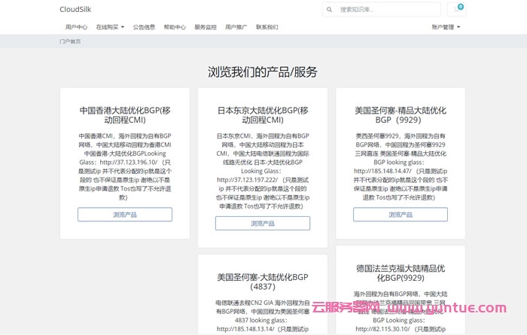Viewport: 527px width, 335px height.
Task: Open the 用户推广 menu item
Action: [236, 27]
